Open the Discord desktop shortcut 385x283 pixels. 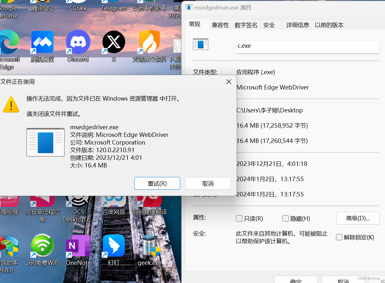[x=78, y=46]
